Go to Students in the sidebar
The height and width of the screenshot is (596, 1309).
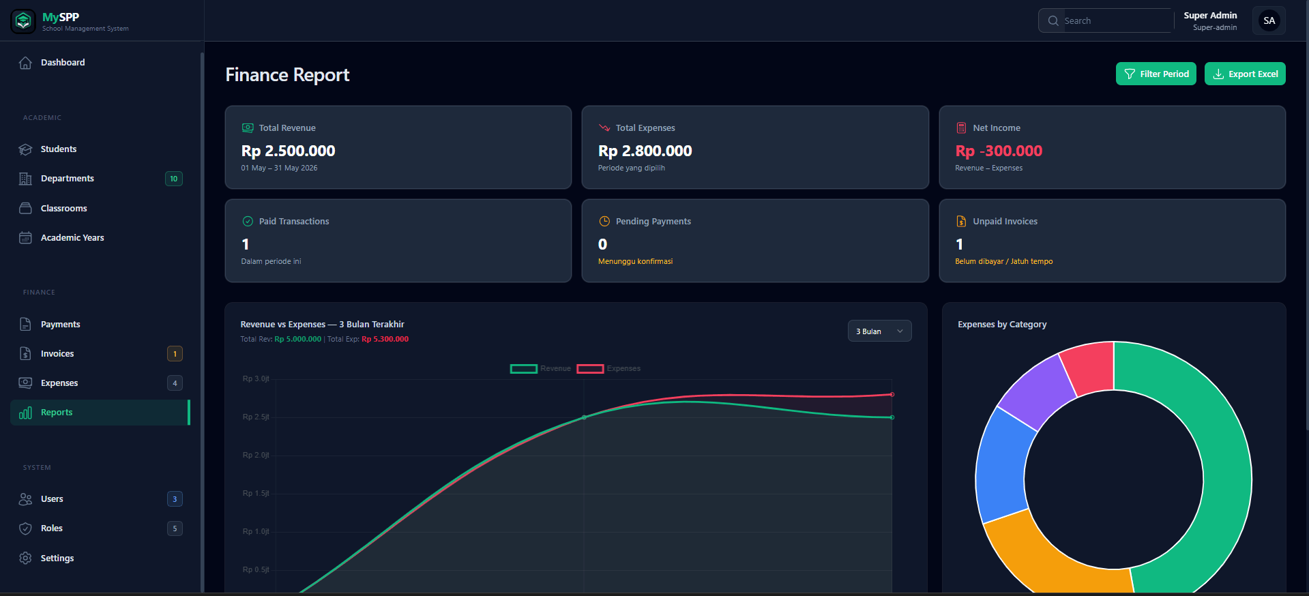pyautogui.click(x=100, y=149)
